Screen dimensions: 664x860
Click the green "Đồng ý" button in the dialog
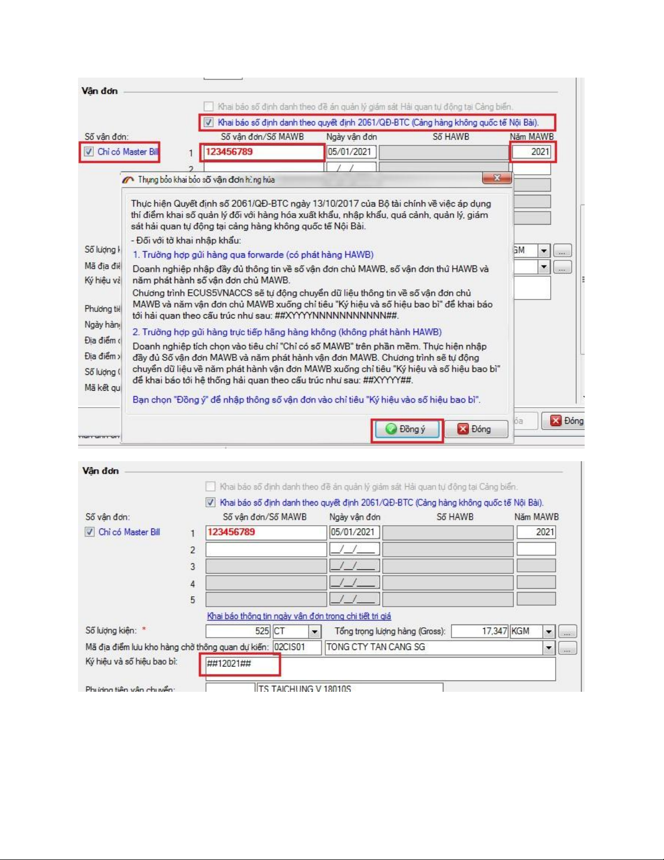pyautogui.click(x=407, y=429)
